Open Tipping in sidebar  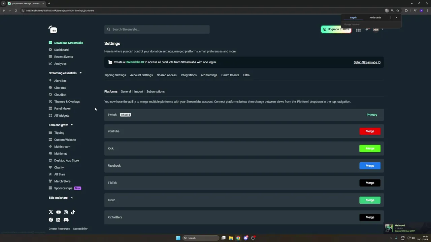click(56, 133)
